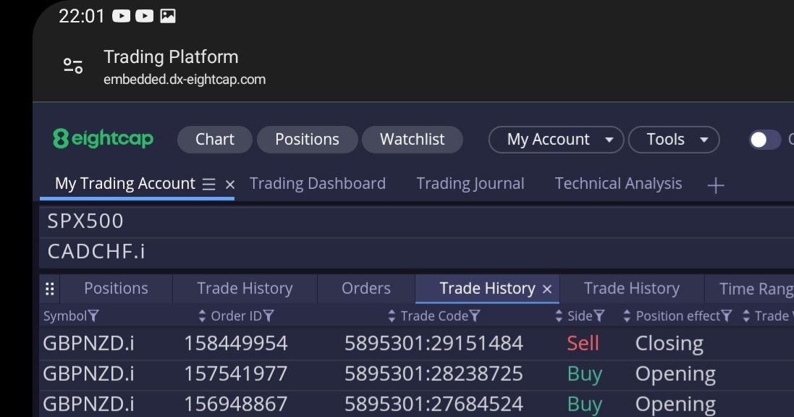
Task: Switch to the Orders panel tab
Action: (366, 288)
